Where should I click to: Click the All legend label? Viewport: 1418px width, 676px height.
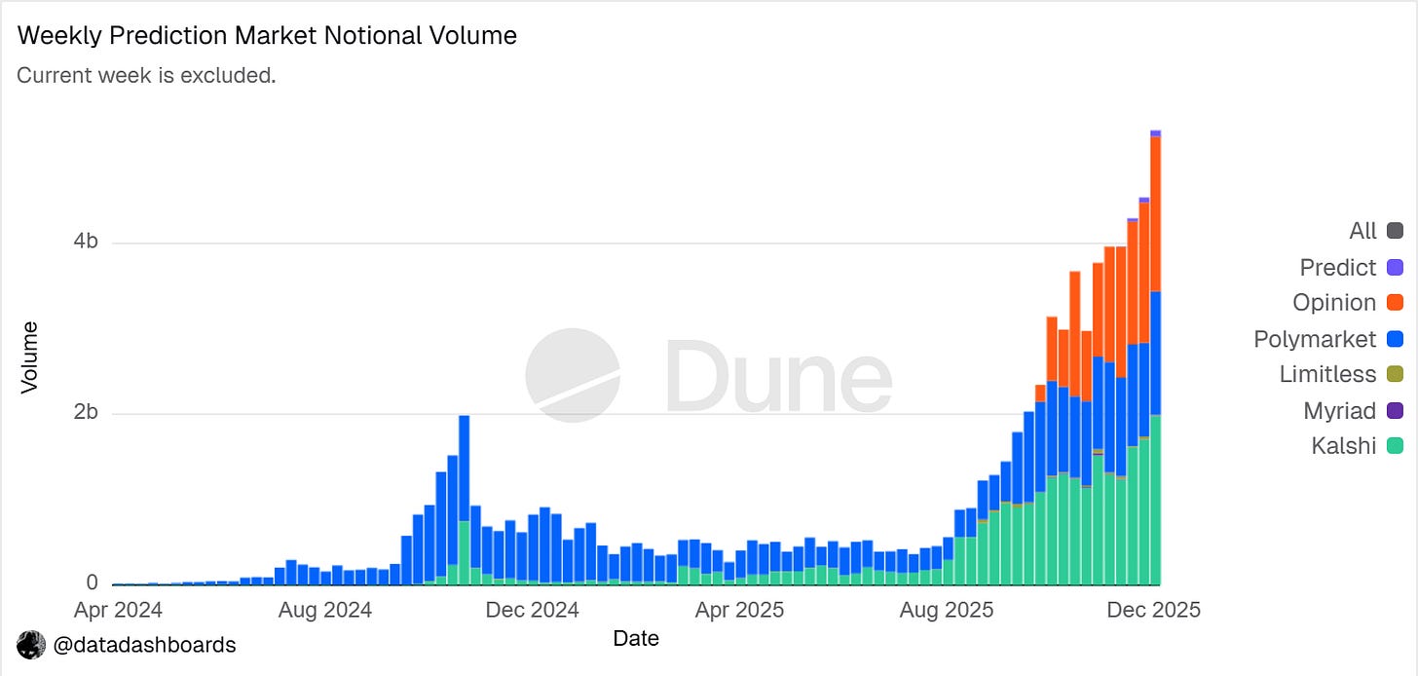pyautogui.click(x=1362, y=231)
